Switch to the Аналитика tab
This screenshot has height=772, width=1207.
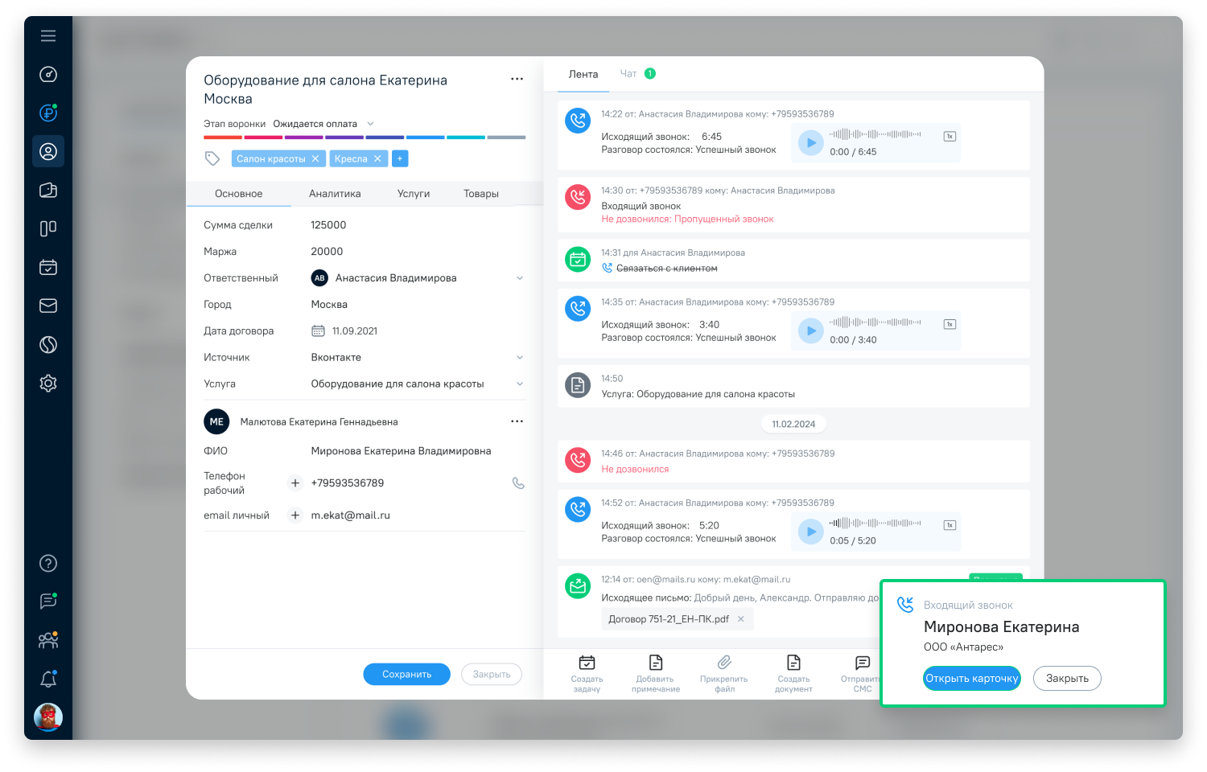[x=335, y=193]
